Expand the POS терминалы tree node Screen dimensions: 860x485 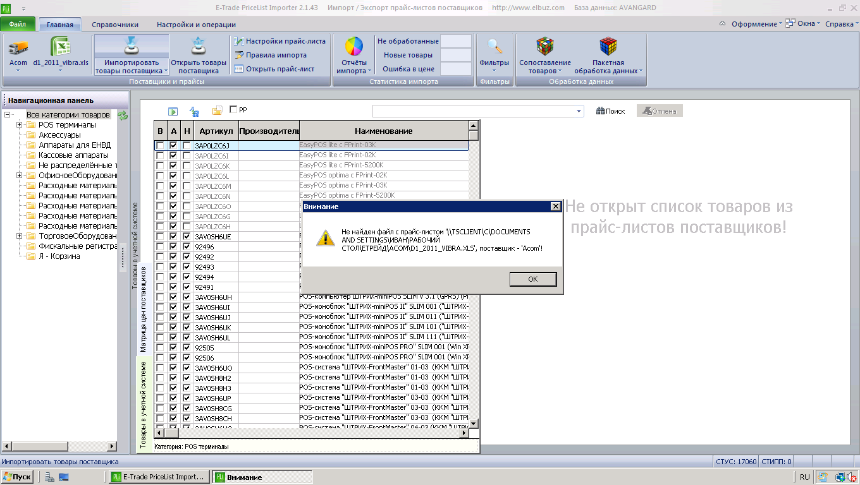[x=20, y=125]
